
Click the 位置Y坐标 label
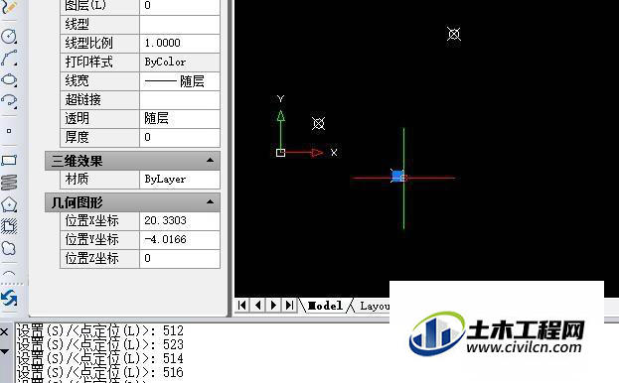(92, 239)
